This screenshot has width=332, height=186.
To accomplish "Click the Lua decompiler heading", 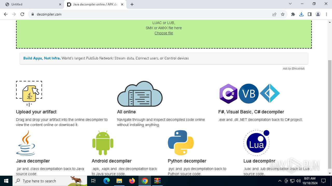I will 259,161.
